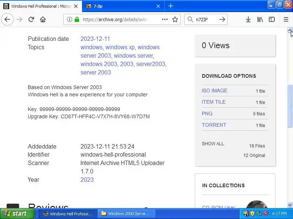293x219 pixels.
Task: Click SHOW ALL download files
Action: click(213, 144)
